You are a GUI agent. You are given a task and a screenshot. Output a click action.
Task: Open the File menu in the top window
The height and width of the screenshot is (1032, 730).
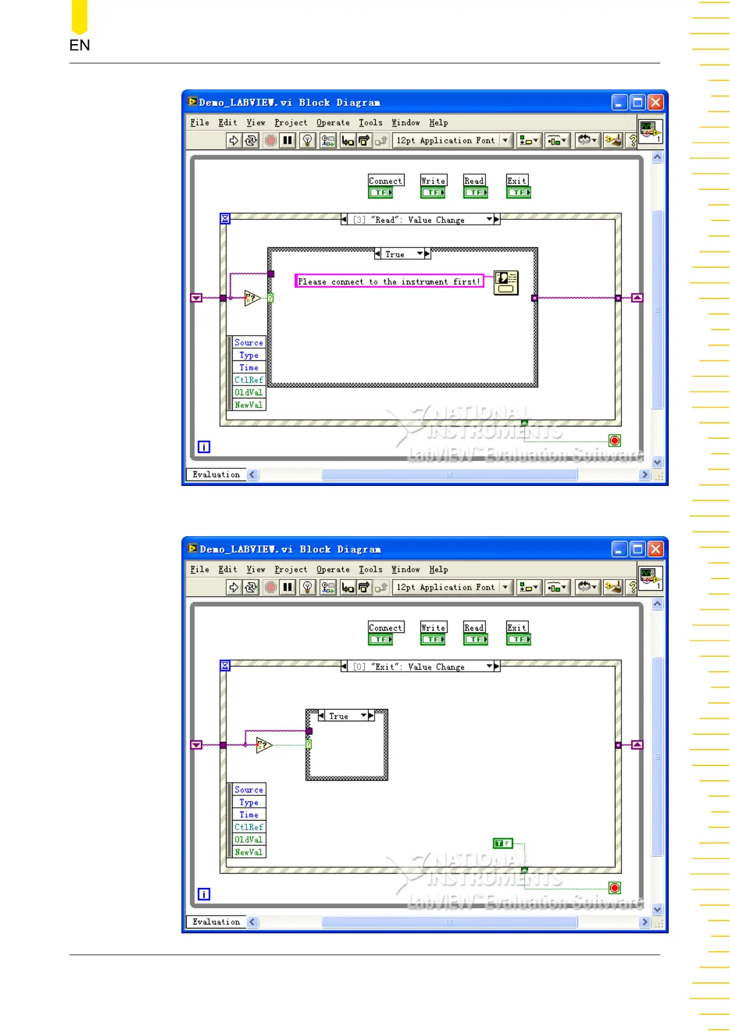point(200,123)
